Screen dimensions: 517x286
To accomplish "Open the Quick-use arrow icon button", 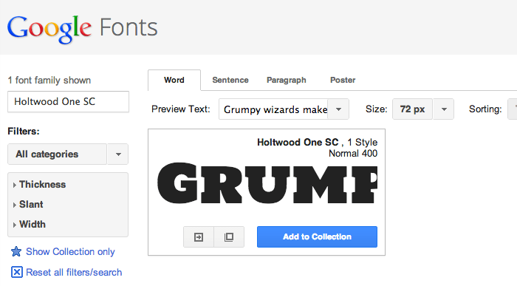I will (199, 236).
